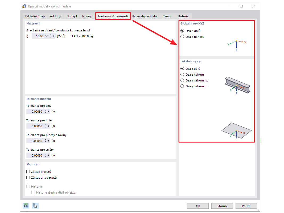Click the Tolerance pro směry value field

click(35, 155)
